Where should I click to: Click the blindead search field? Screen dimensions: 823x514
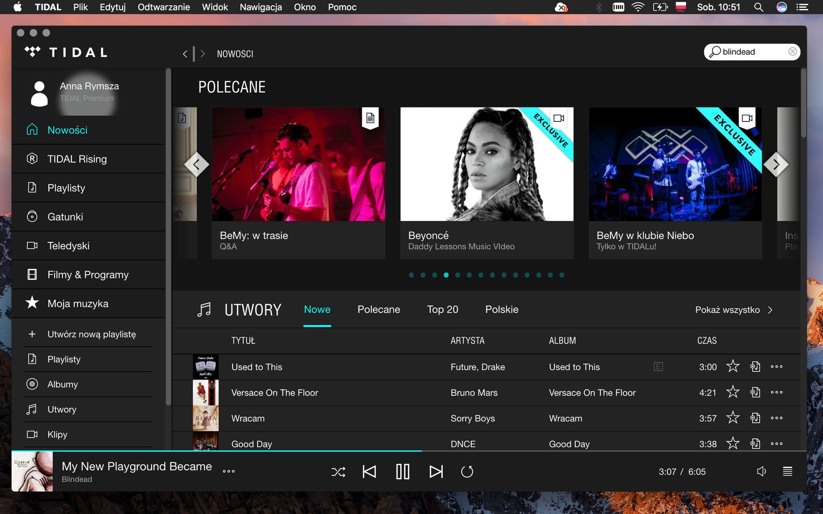[752, 52]
